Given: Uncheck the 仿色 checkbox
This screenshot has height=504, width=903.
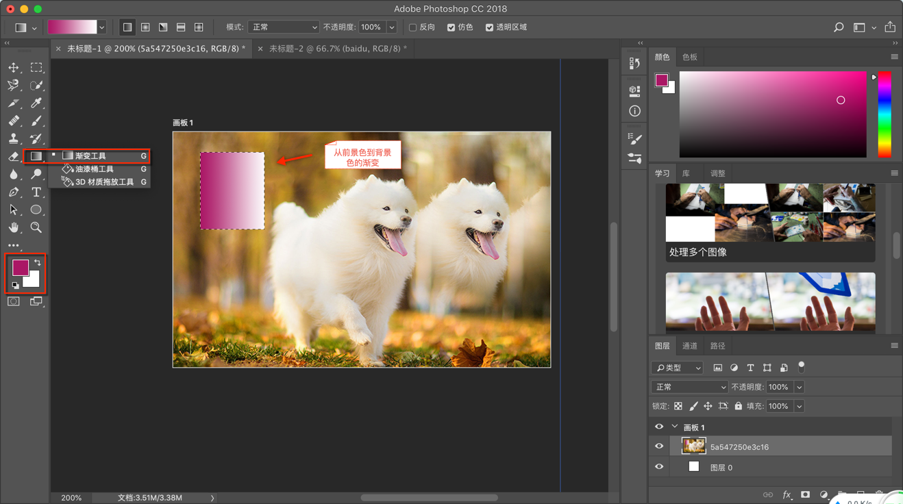Looking at the screenshot, I should [x=451, y=27].
